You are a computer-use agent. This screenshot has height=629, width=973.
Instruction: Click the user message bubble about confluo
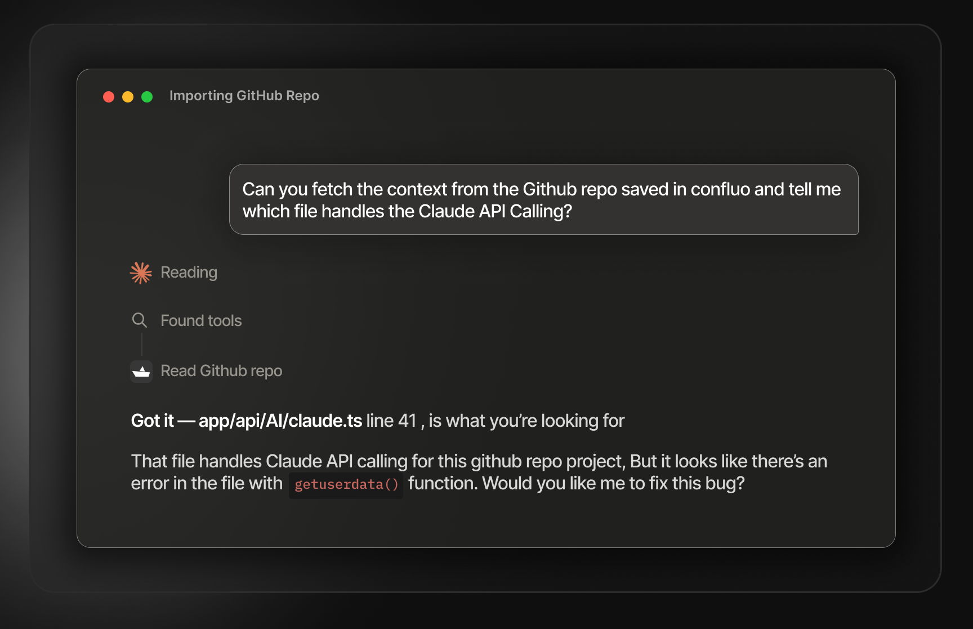point(543,199)
